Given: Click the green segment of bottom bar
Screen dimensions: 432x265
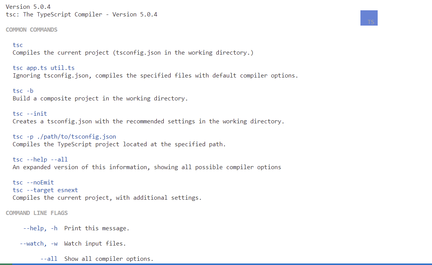Looking at the screenshot, I should click(x=6, y=264).
